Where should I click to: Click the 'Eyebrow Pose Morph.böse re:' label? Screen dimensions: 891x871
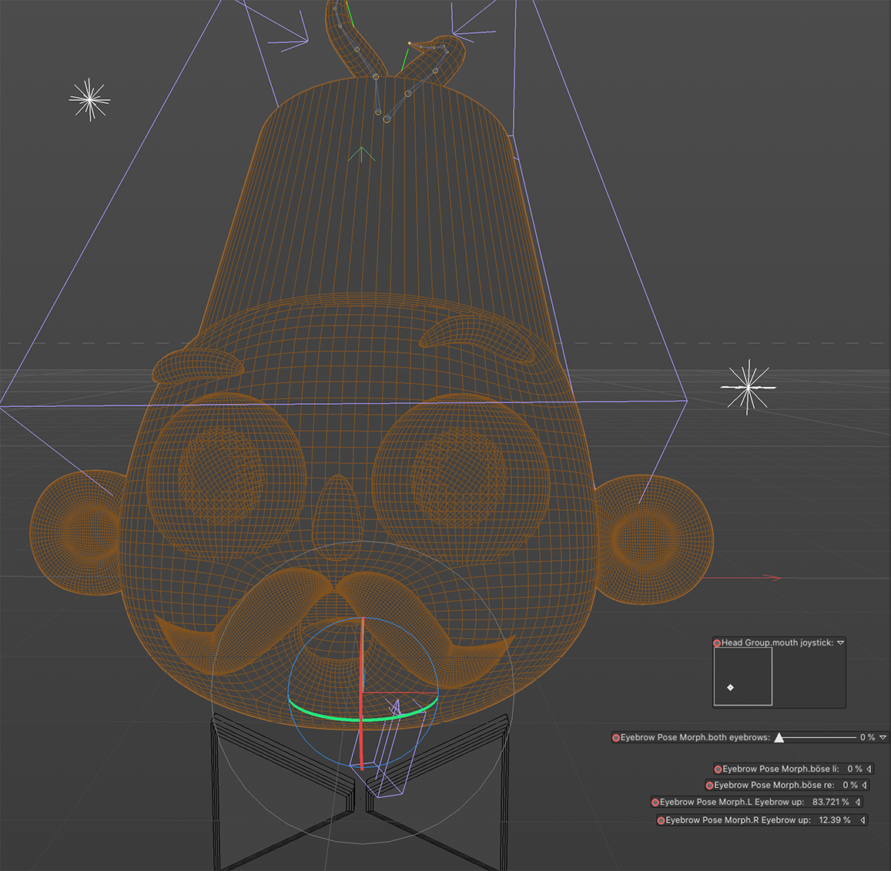(x=775, y=786)
